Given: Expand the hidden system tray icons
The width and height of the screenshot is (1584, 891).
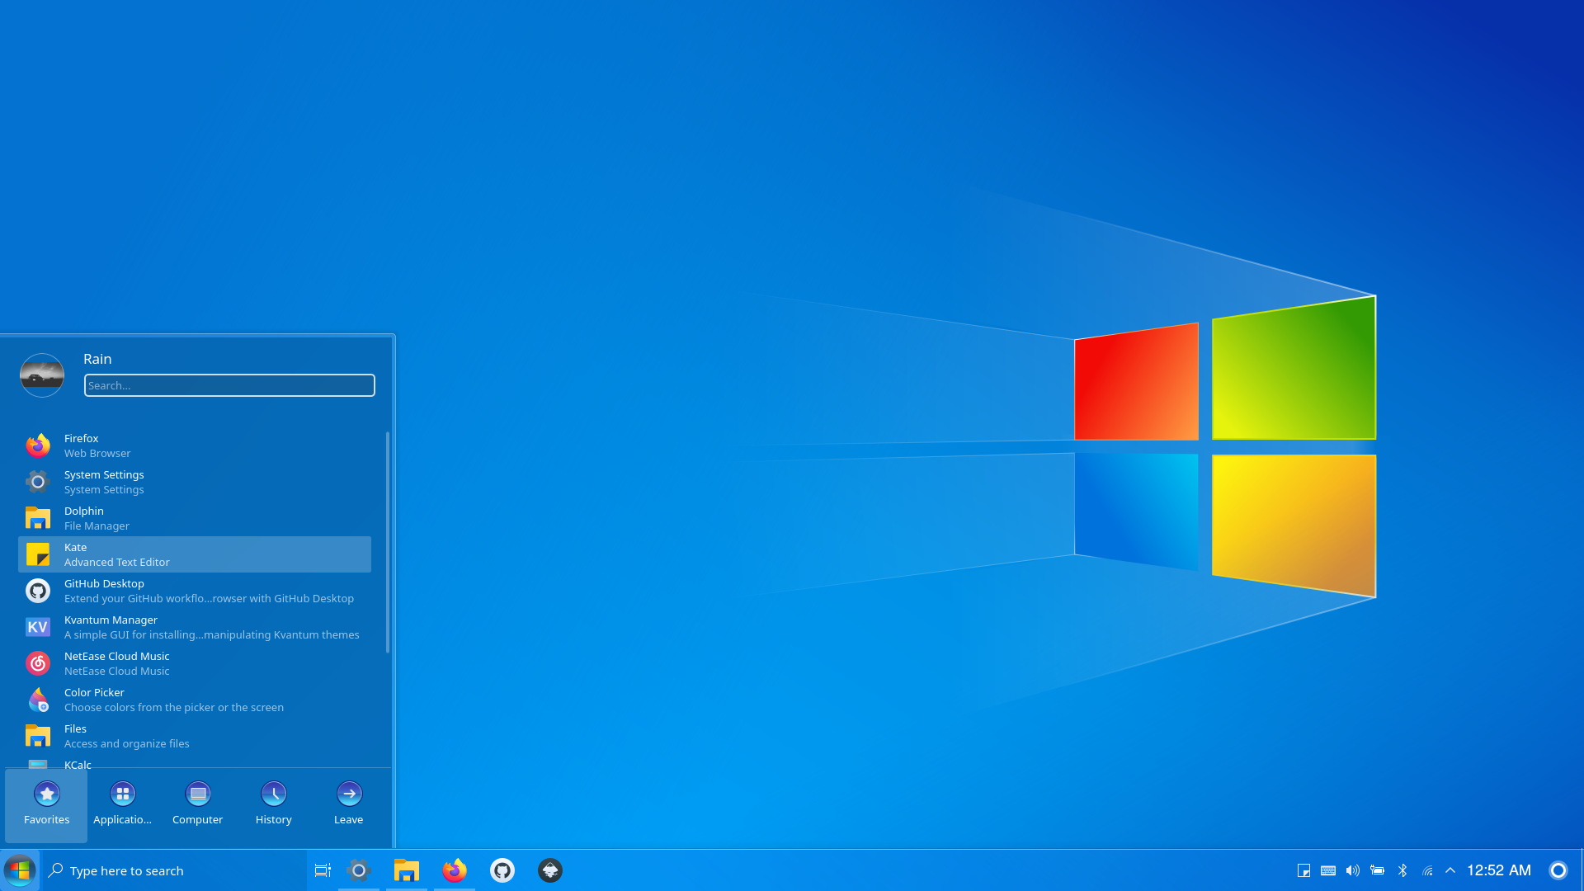Looking at the screenshot, I should pos(1450,870).
